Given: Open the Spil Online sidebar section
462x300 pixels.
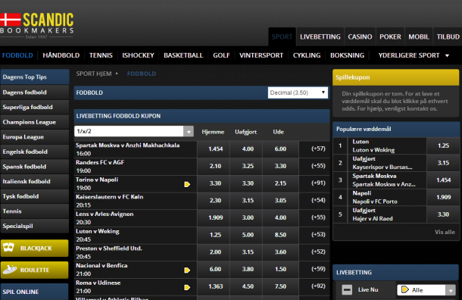Looking at the screenshot, I should pos(35,292).
